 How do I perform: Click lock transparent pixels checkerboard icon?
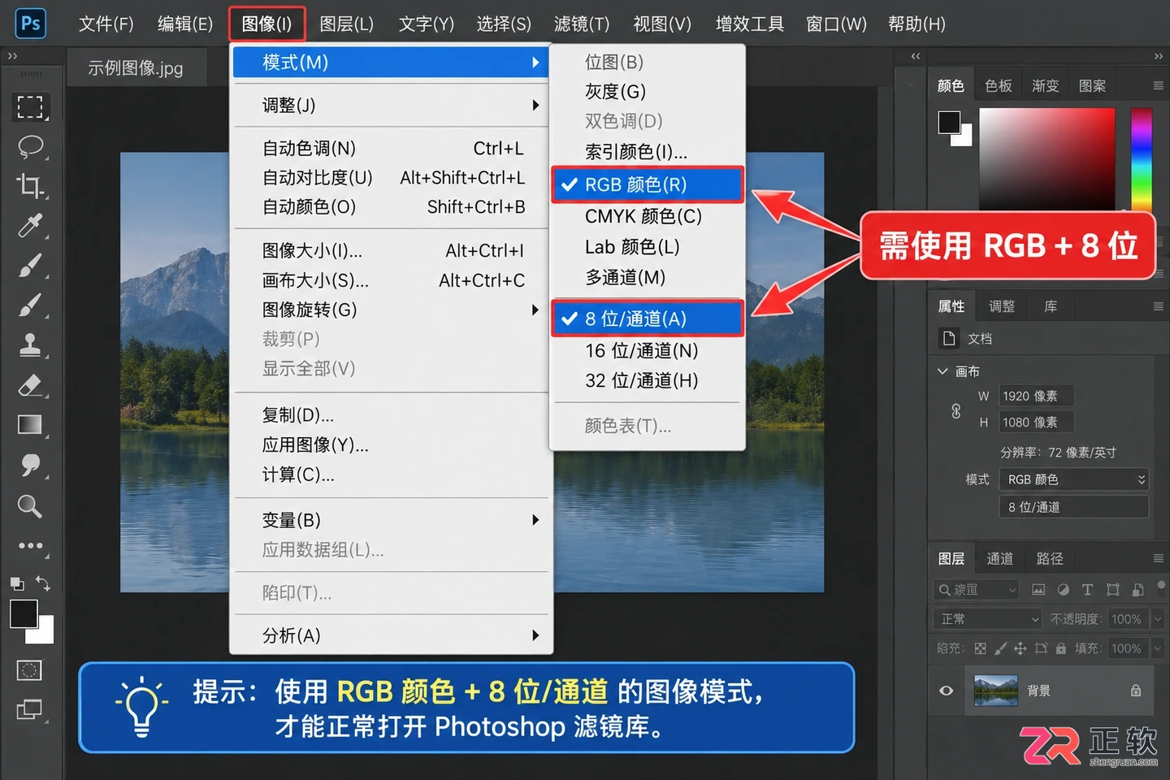pyautogui.click(x=981, y=648)
